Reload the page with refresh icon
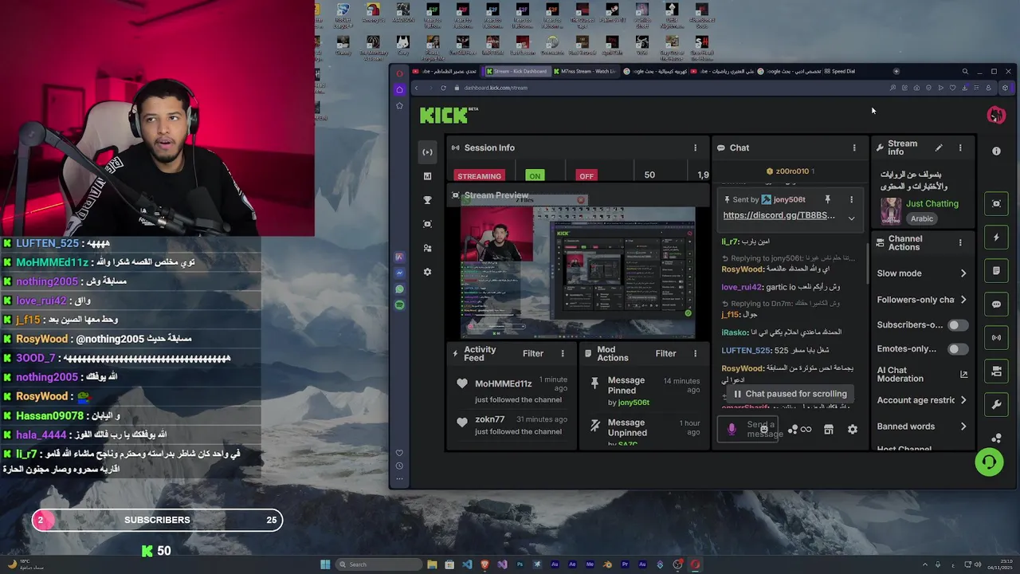Viewport: 1020px width, 574px height. pyautogui.click(x=443, y=88)
